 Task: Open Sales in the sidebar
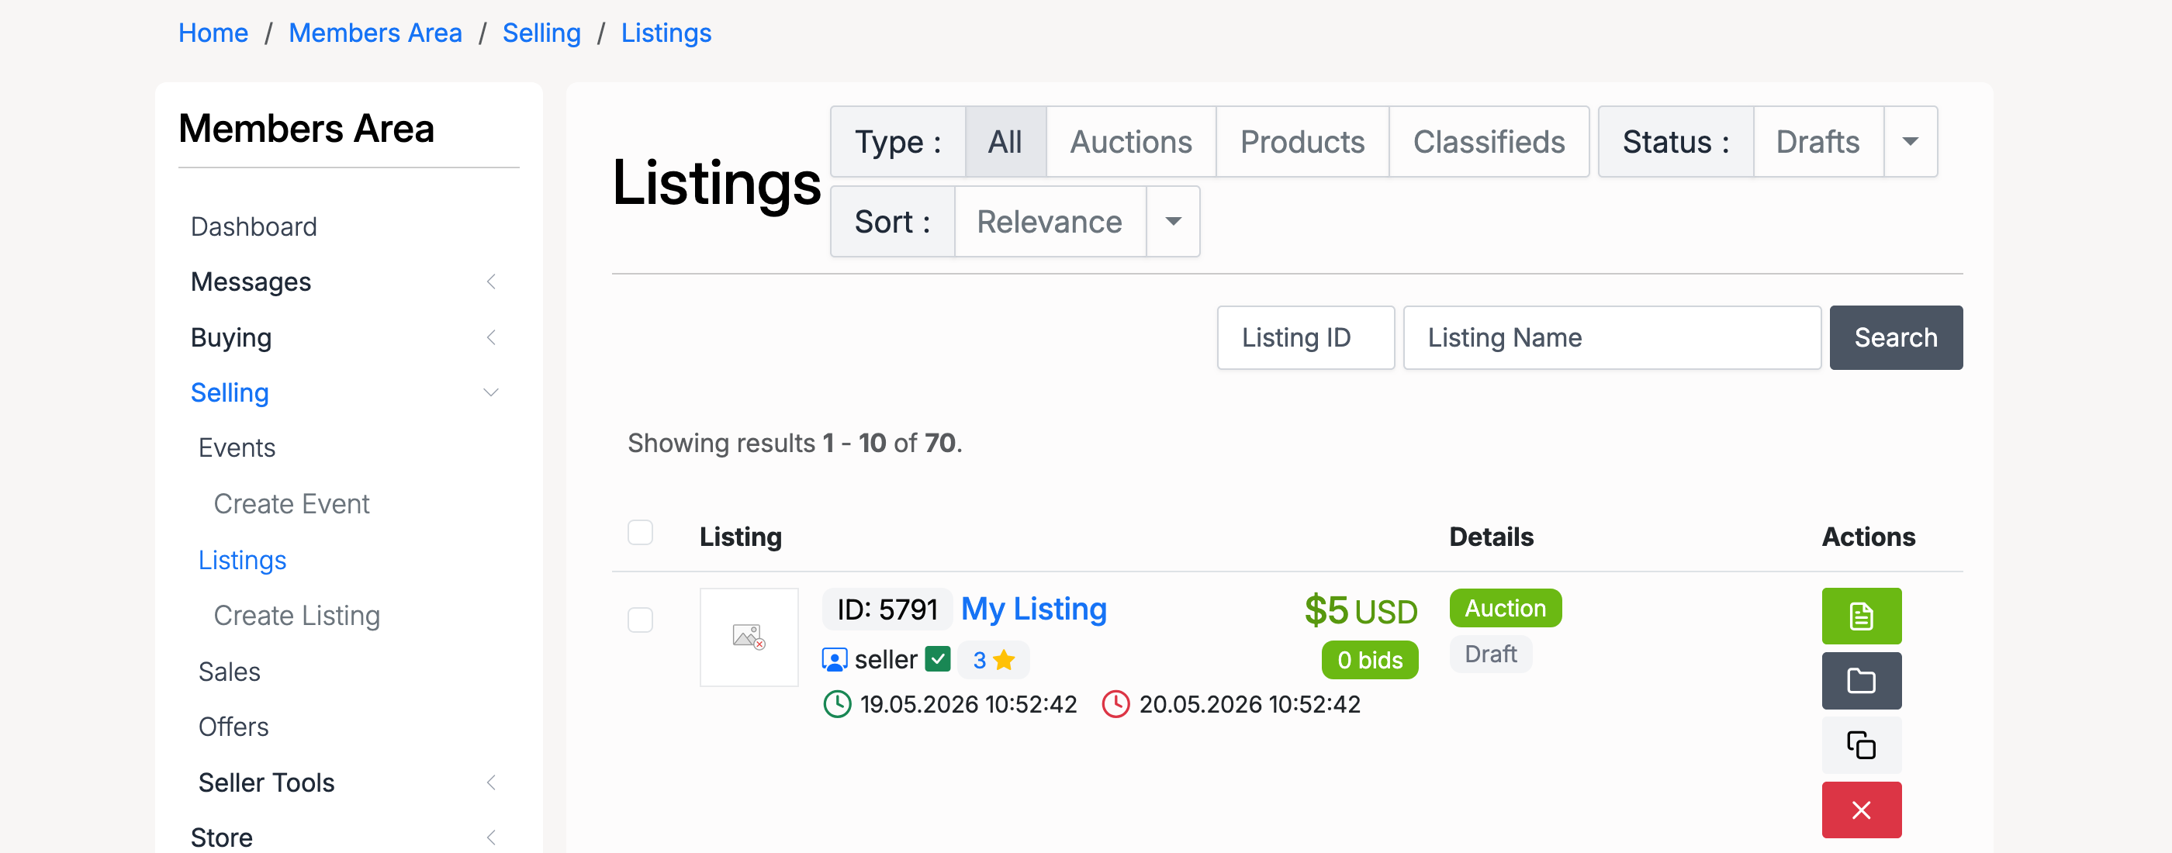[230, 672]
